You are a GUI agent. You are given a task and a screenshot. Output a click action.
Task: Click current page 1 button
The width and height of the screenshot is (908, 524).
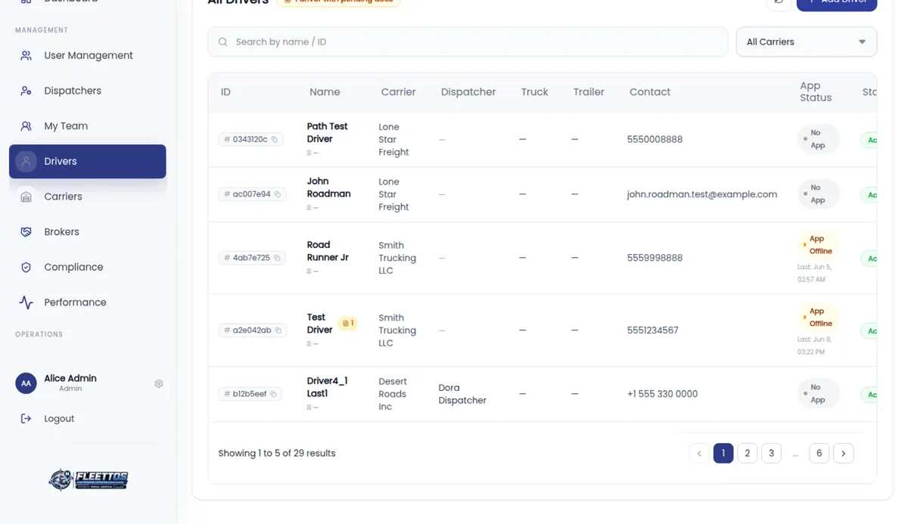(723, 453)
